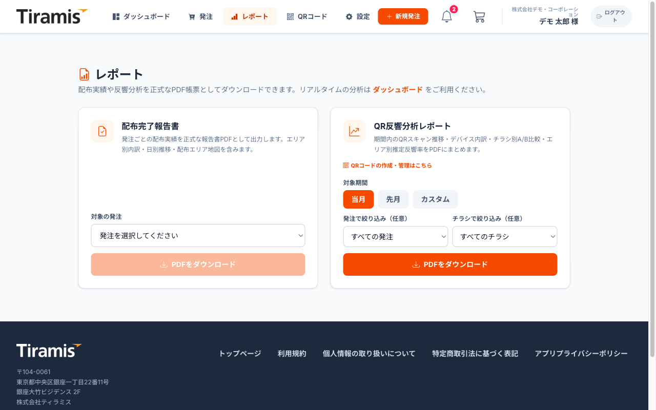Expand the すべての発注 dropdown

tap(396, 237)
